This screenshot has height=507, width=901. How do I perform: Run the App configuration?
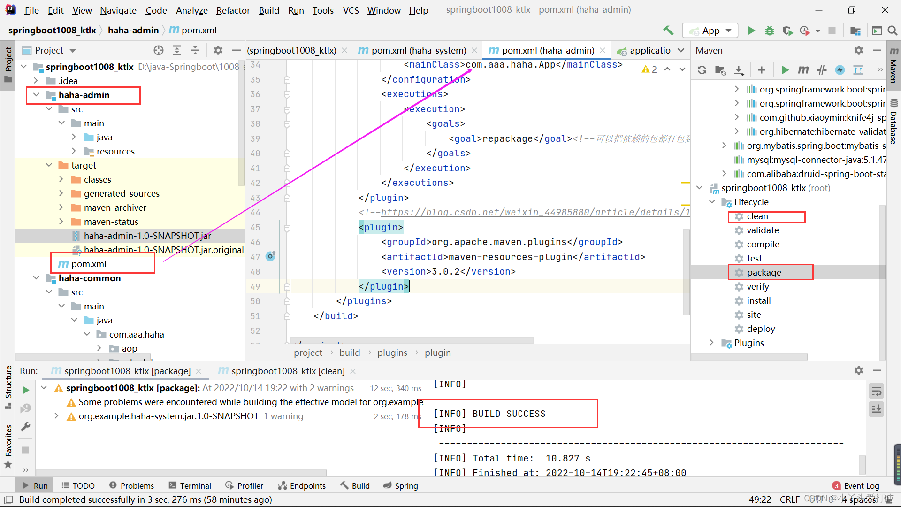point(751,31)
